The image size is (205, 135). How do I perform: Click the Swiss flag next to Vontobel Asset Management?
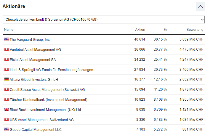click(x=7, y=49)
